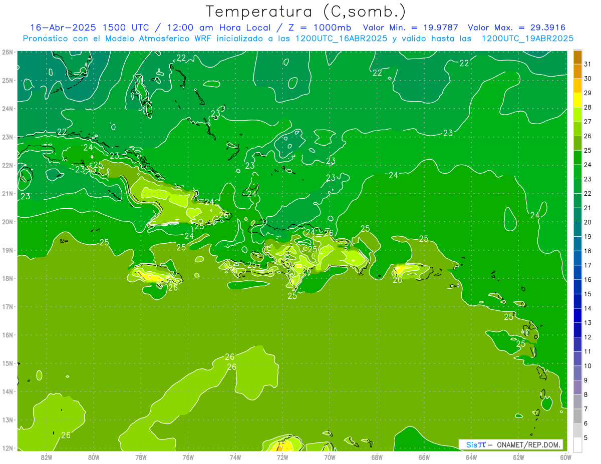Click the title "Temperatura (C,somb.)"
This screenshot has width=601, height=464.
pos(306,12)
